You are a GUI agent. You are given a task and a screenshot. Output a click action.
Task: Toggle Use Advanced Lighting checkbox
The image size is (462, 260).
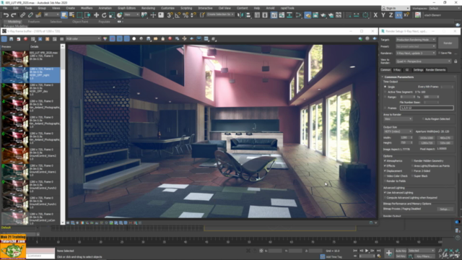(x=385, y=193)
